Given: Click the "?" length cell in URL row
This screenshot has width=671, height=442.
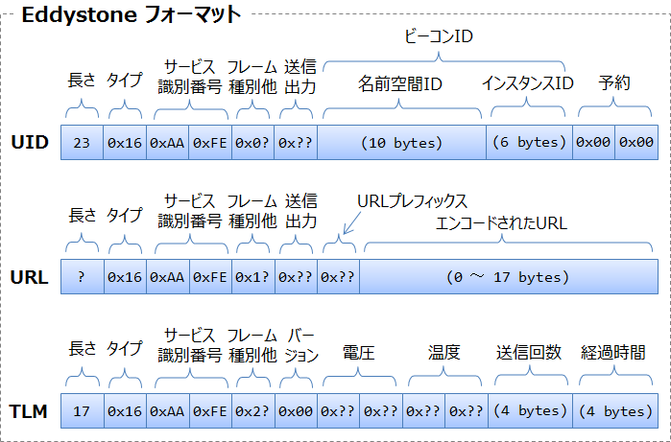Looking at the screenshot, I should pyautogui.click(x=82, y=276).
